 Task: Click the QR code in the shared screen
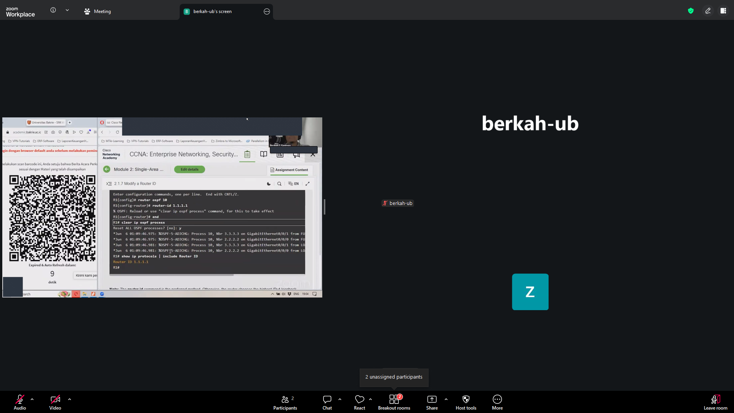click(x=52, y=218)
